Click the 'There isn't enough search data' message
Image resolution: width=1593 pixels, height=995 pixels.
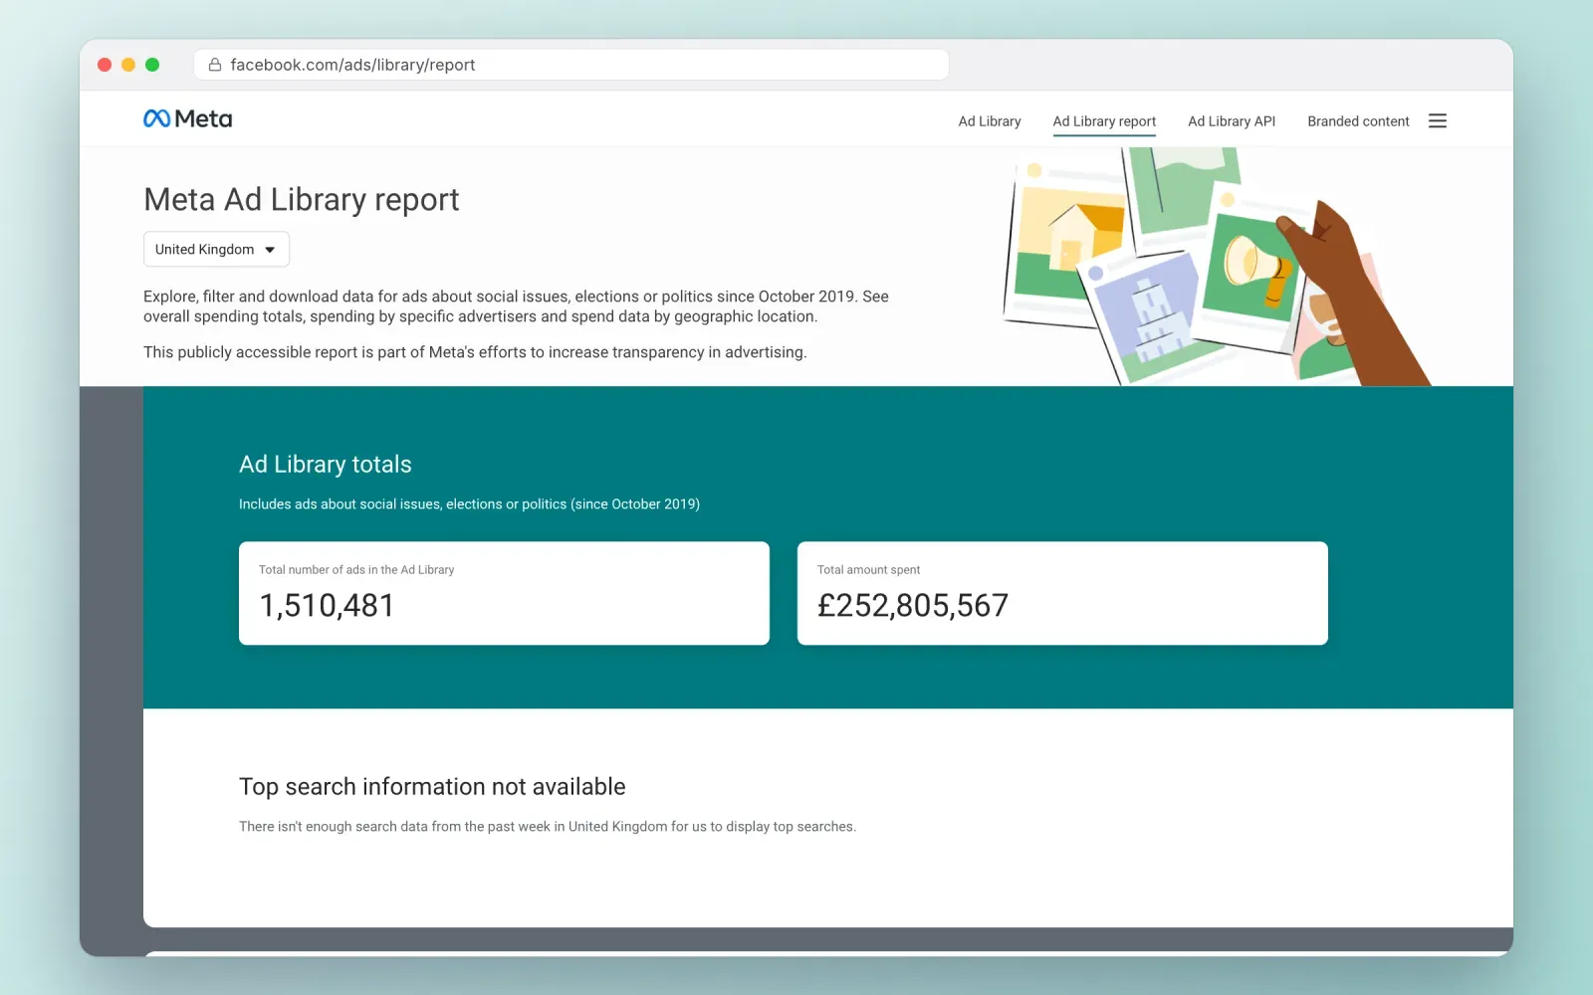[548, 827]
